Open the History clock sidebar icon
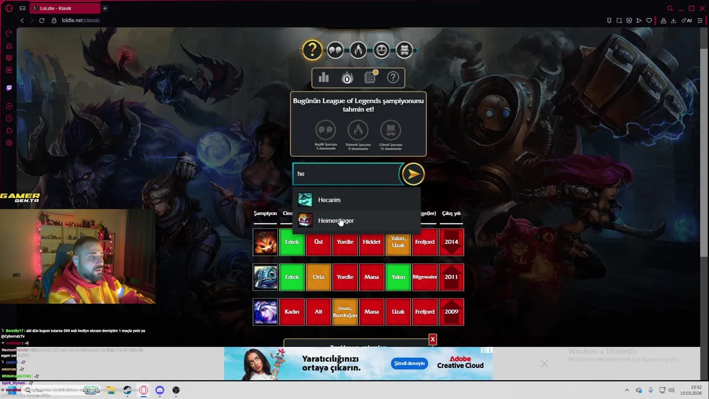The width and height of the screenshot is (709, 399). [x=9, y=119]
